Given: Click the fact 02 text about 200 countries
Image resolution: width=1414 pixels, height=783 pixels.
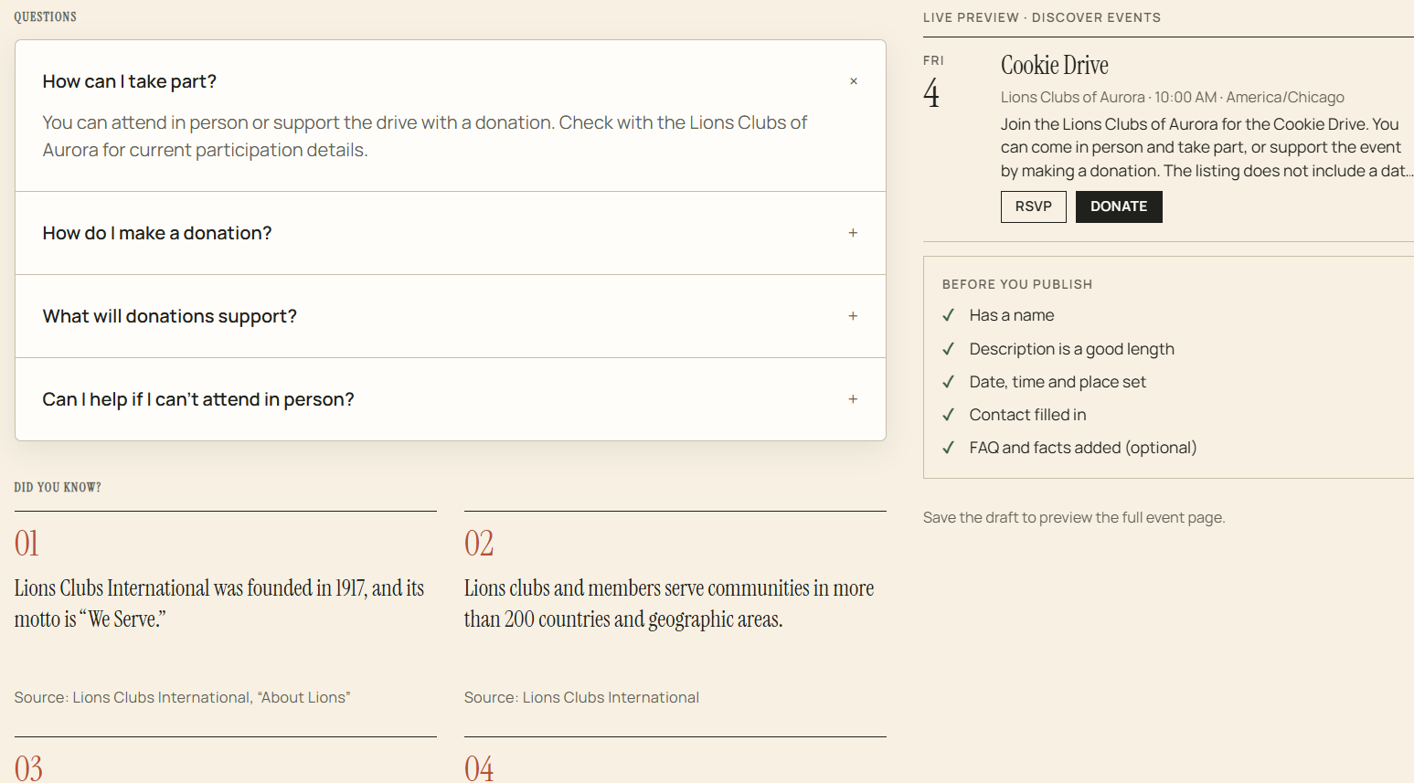Looking at the screenshot, I should pos(669,603).
